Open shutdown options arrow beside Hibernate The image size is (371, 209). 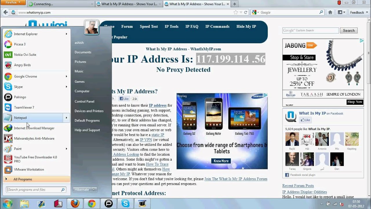point(94,190)
